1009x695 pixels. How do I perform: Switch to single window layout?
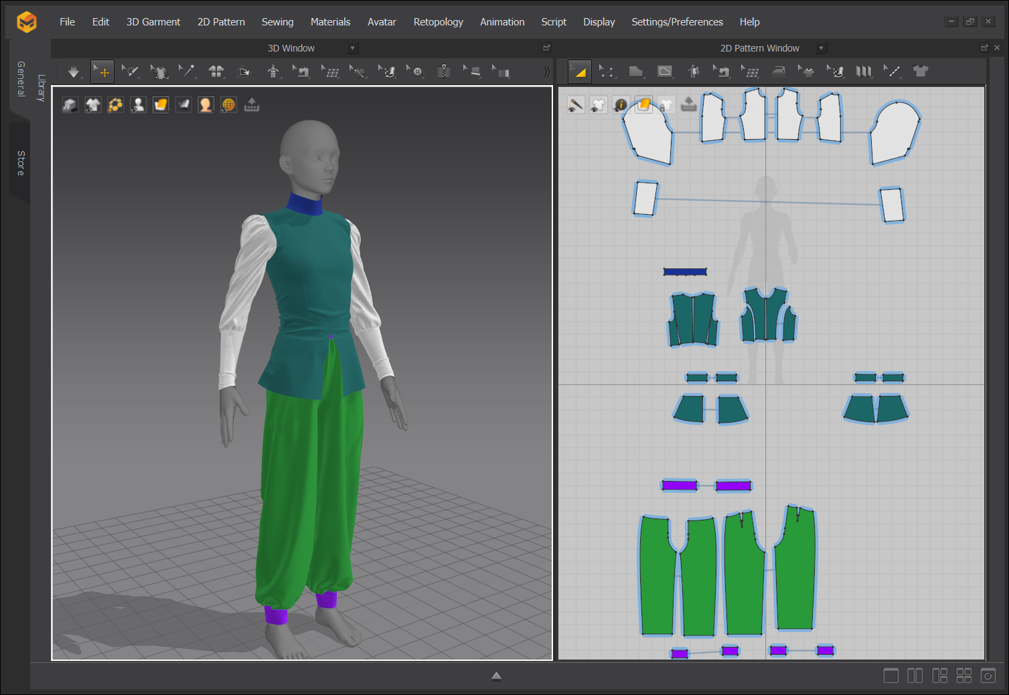(890, 676)
